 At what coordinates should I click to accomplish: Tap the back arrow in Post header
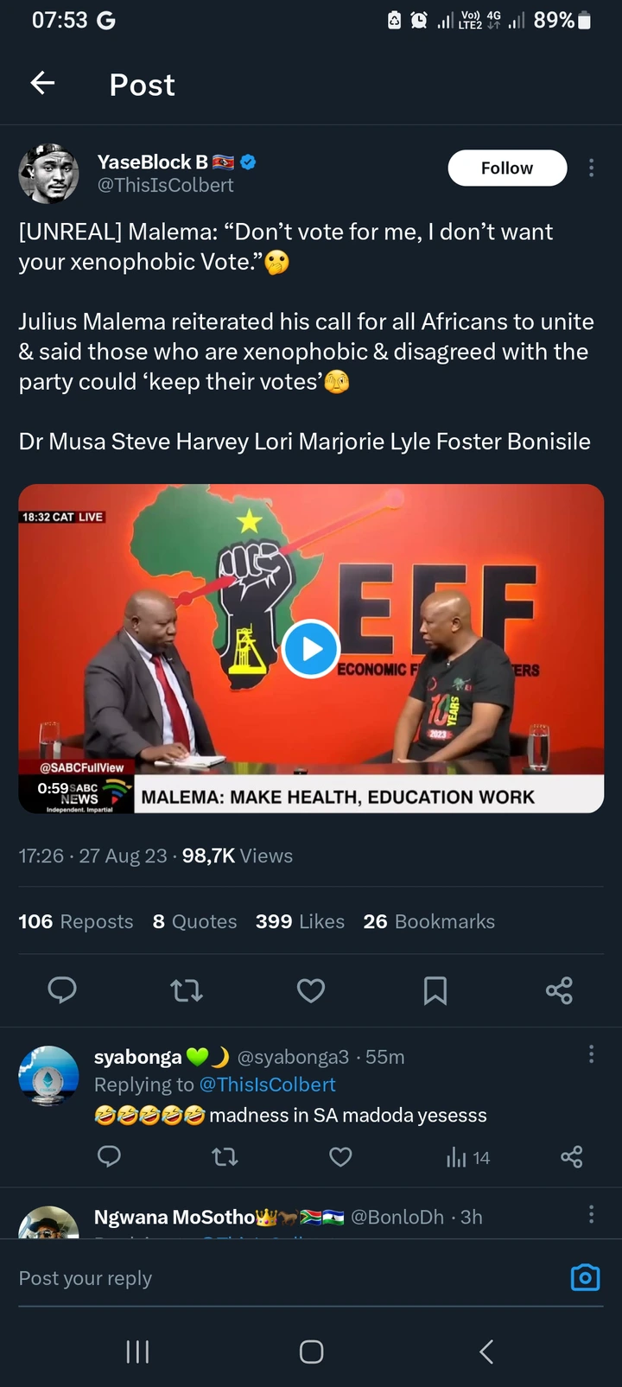[x=42, y=83]
